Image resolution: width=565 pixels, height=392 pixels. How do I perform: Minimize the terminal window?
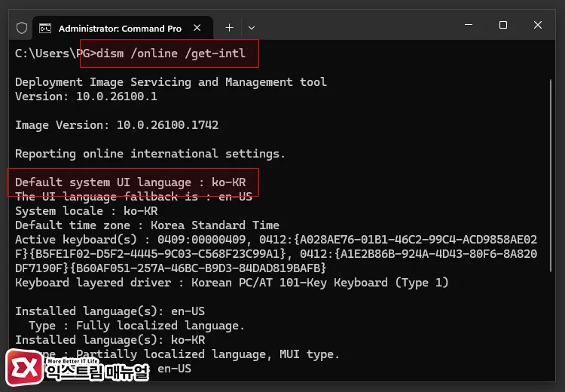[x=468, y=26]
